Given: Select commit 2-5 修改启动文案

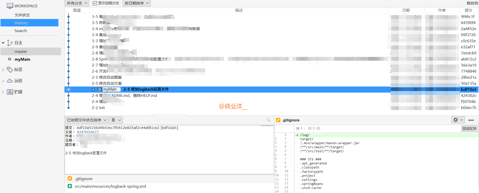Looking at the screenshot, I should pyautogui.click(x=107, y=83).
